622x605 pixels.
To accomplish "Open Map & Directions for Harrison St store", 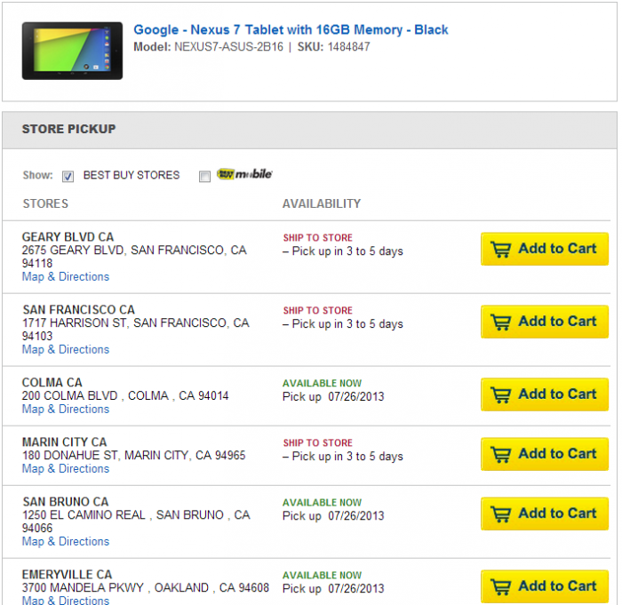I will point(66,349).
